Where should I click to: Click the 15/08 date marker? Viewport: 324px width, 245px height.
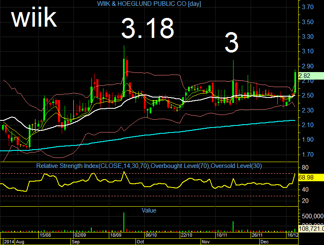[x=45, y=235]
